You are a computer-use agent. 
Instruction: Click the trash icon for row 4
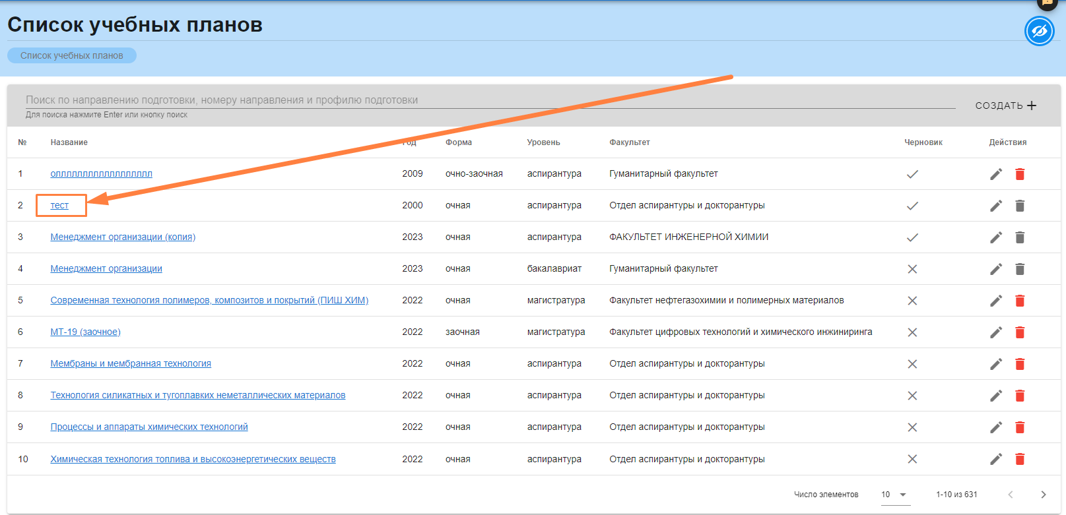tap(1019, 269)
